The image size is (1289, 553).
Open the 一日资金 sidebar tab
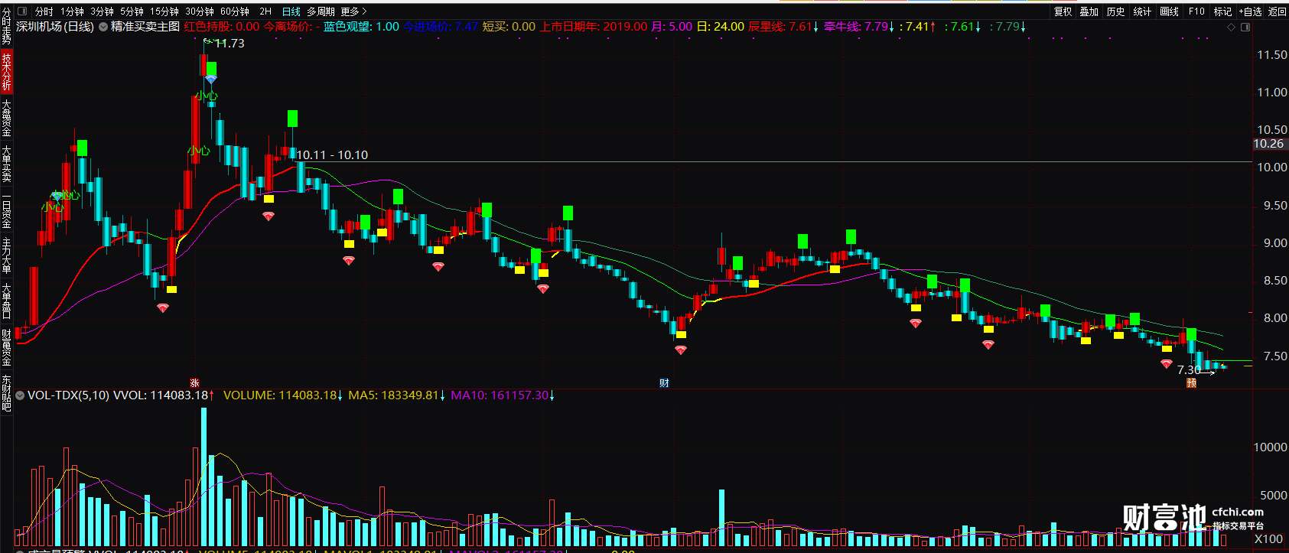coord(6,211)
